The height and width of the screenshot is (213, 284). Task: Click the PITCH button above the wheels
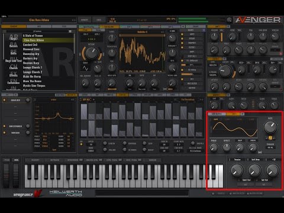[x=7, y=160]
